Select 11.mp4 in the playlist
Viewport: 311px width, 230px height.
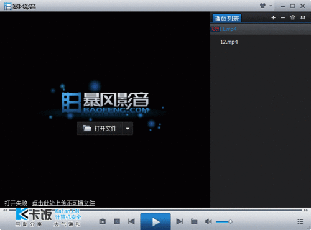[x=261, y=29]
